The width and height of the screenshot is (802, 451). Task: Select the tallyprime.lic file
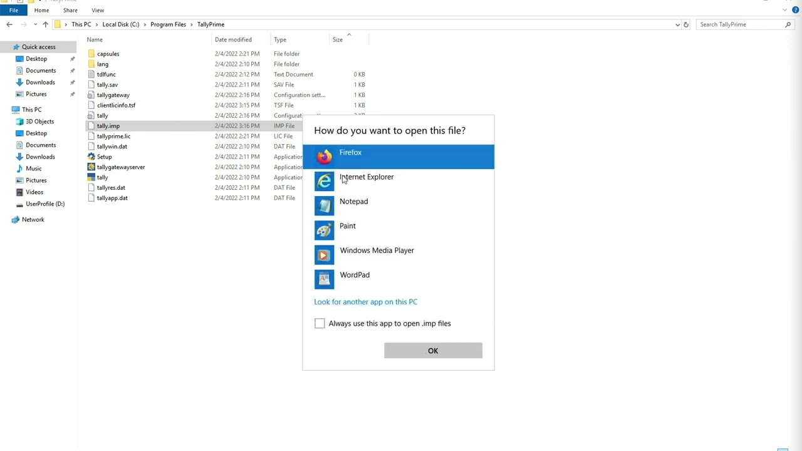pyautogui.click(x=113, y=136)
